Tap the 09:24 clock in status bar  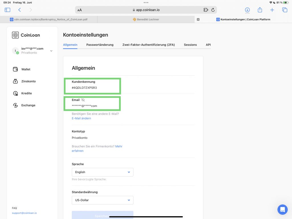[7, 3]
